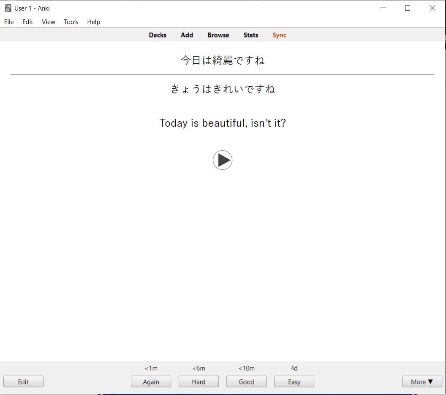
Task: Go to the Decks screen
Action: 158,35
